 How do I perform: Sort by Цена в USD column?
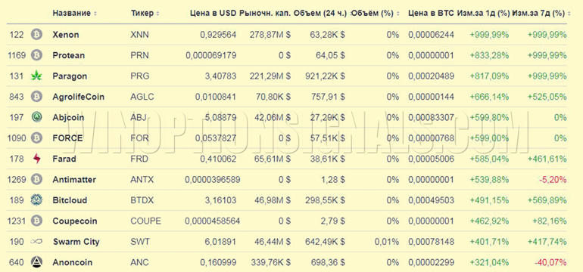[213, 14]
